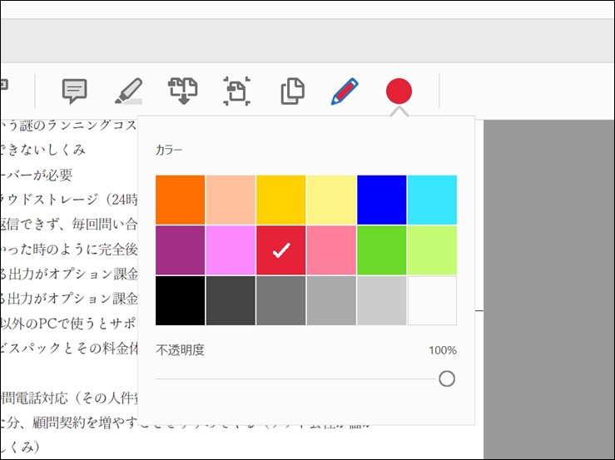Screen dimensions: 615x460
Task: Click document line with ウドストレージ (24時
Action: pyautogui.click(x=68, y=200)
